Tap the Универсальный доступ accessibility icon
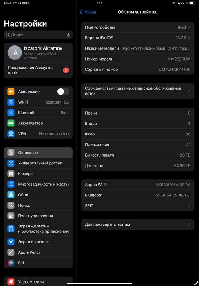Image resolution: width=199 pixels, height=286 pixels. tap(11, 163)
